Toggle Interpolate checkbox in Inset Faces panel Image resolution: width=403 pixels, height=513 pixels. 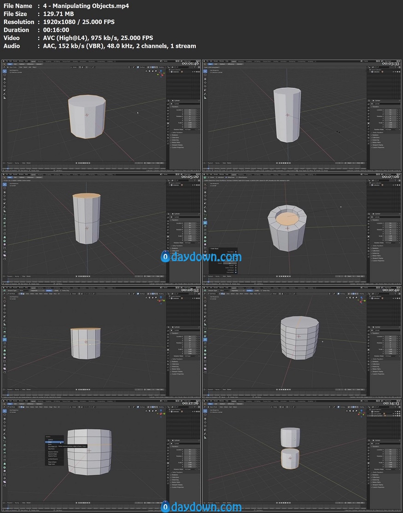pos(236,272)
